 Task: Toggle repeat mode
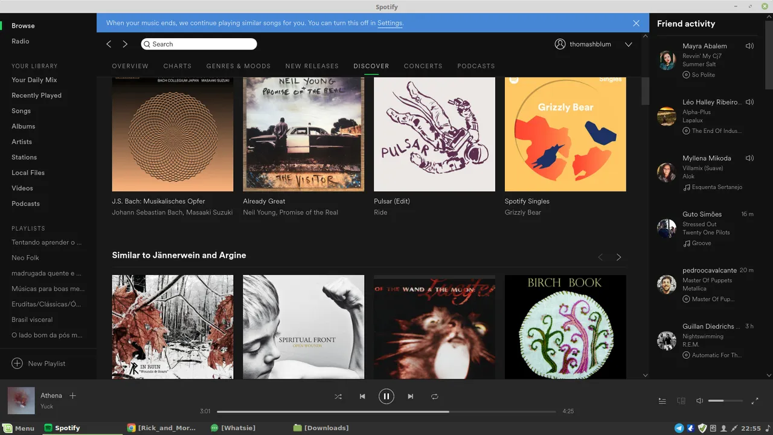[x=435, y=396]
